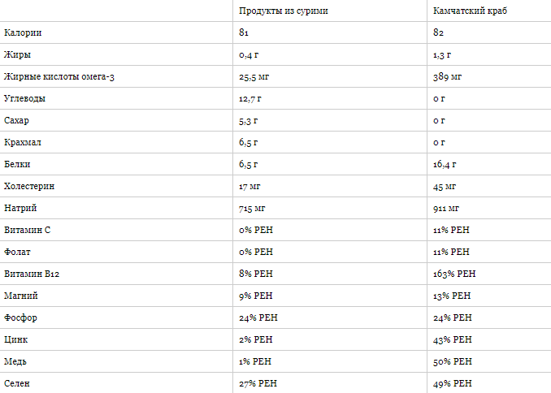Image resolution: width=551 pixels, height=393 pixels.
Task: Click the 'Натрий' row label
Action: [20, 209]
